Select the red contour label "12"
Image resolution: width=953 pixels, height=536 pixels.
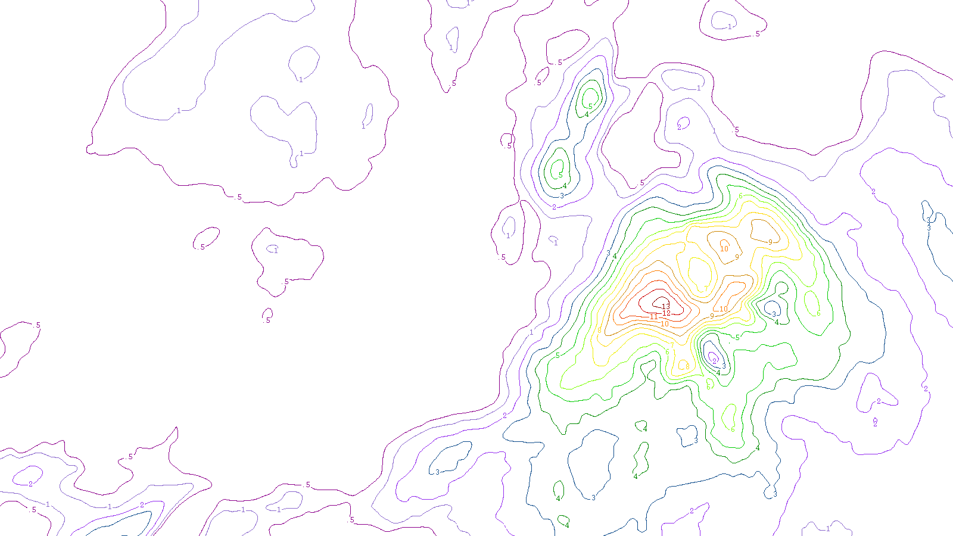click(667, 313)
